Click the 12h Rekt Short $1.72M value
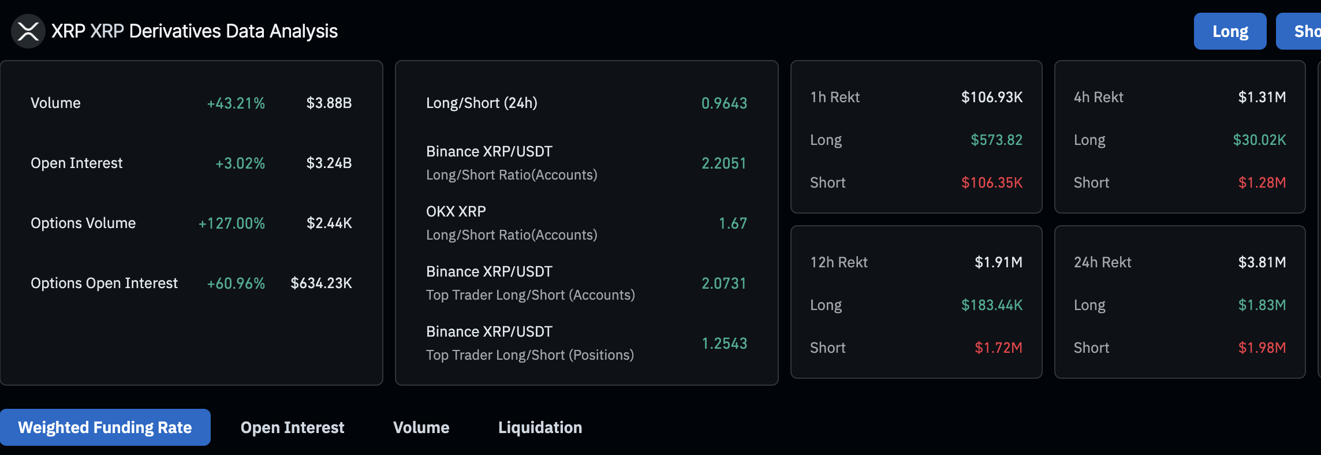 tap(998, 348)
